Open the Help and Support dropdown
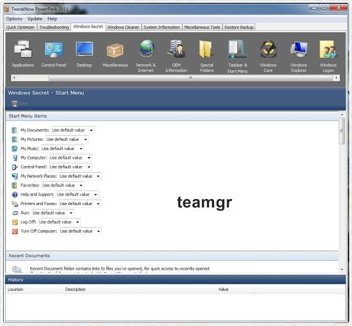The width and height of the screenshot is (352, 326). [78, 195]
